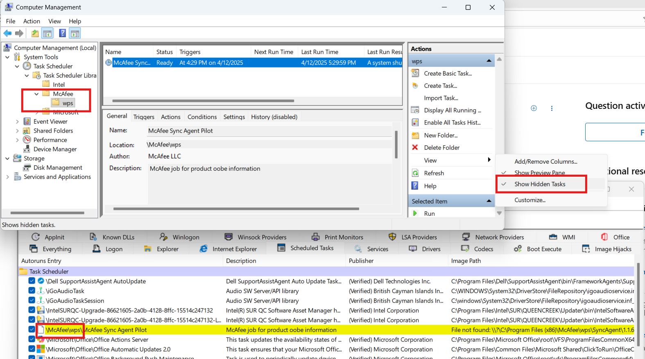The image size is (645, 359).
Task: Click Display All Running tasks action
Action: click(453, 110)
